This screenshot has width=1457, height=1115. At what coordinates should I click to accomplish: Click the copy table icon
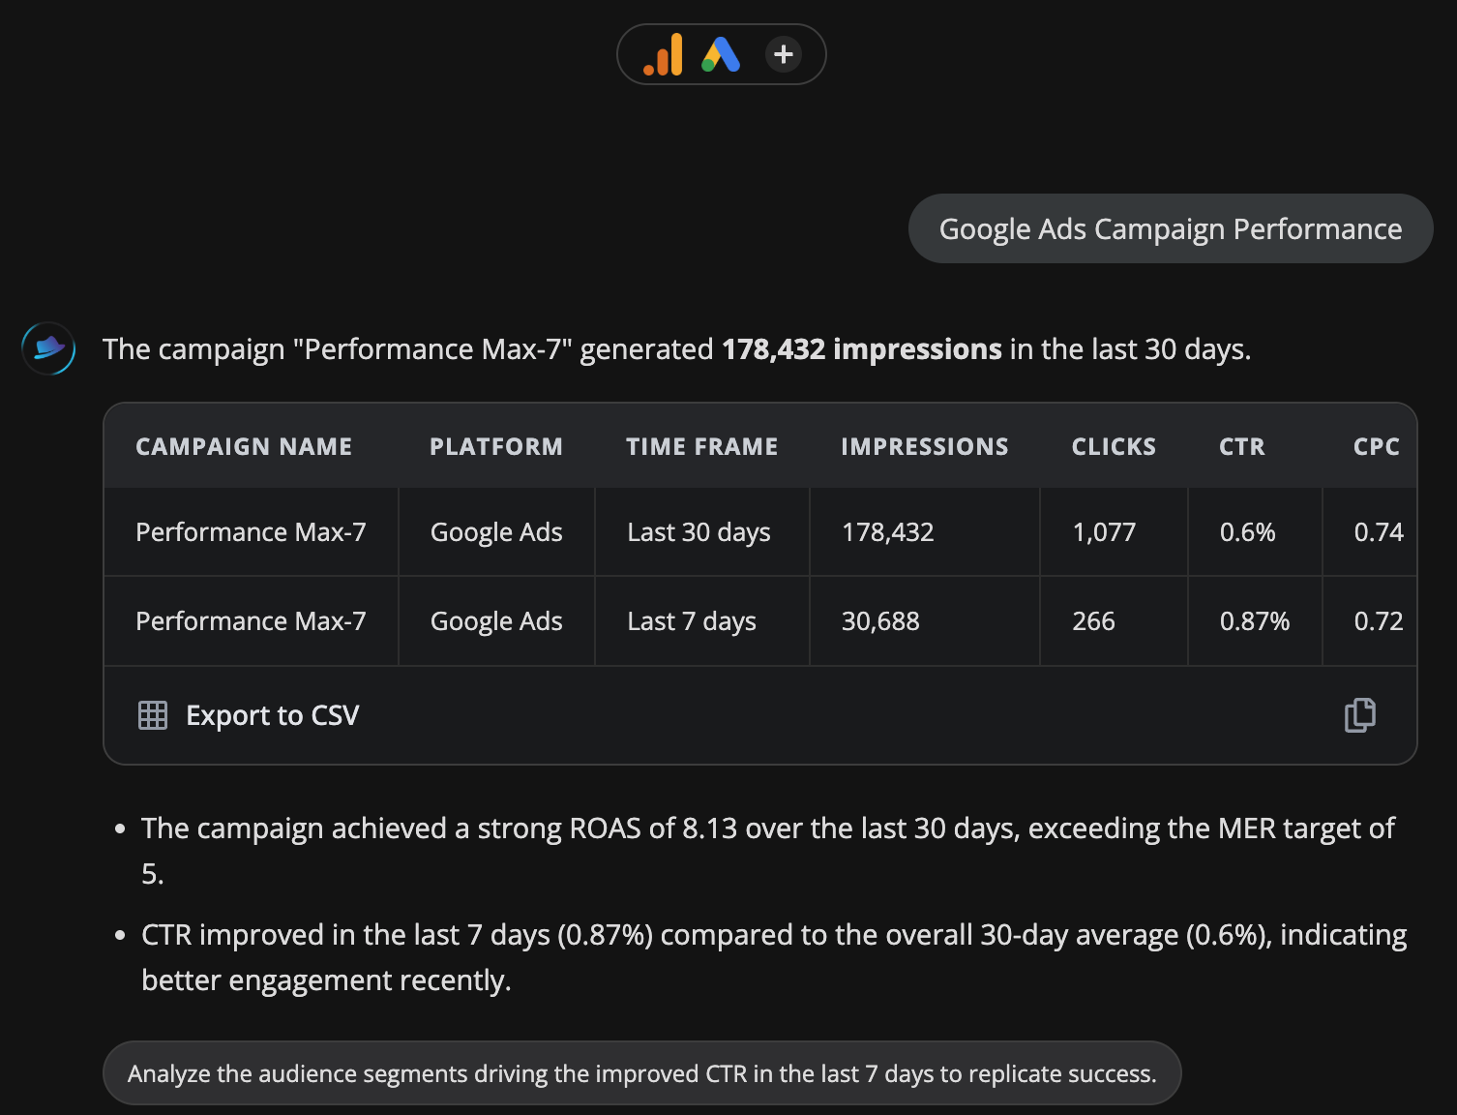(1359, 715)
